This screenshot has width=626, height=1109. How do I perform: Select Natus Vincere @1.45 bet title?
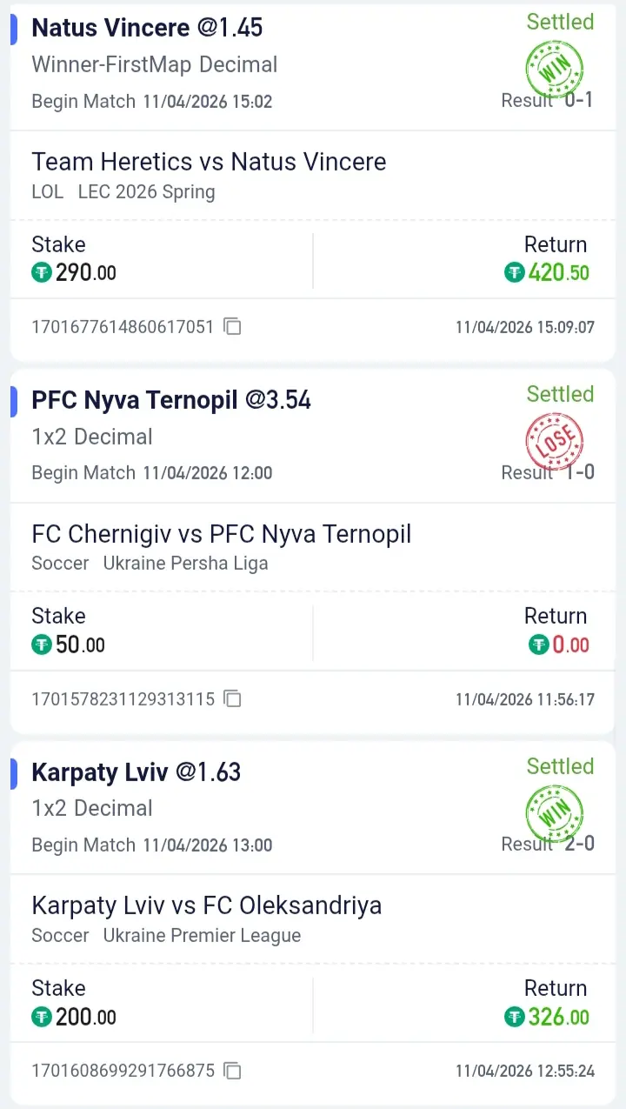[x=147, y=28]
